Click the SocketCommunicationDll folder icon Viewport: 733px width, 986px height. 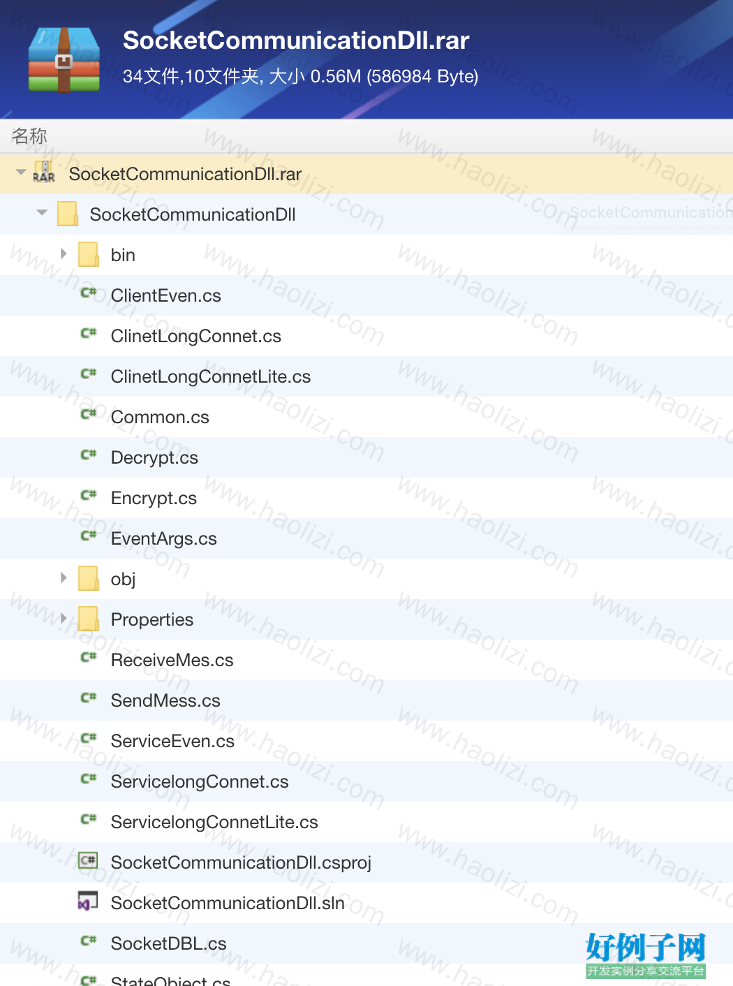(68, 214)
